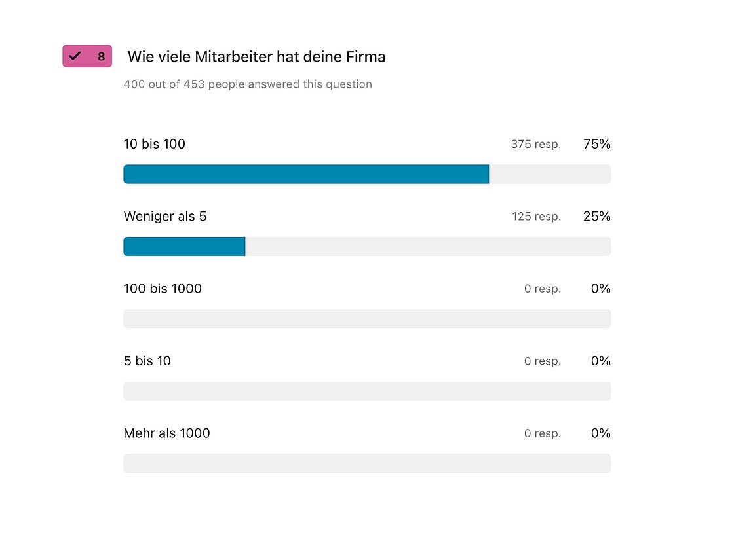Click the empty bar under 'Mehr als 1000'
This screenshot has width=734, height=550.
pos(367,463)
